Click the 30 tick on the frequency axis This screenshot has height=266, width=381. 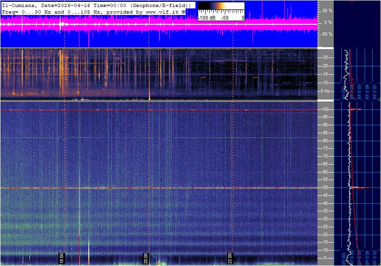(x=325, y=219)
